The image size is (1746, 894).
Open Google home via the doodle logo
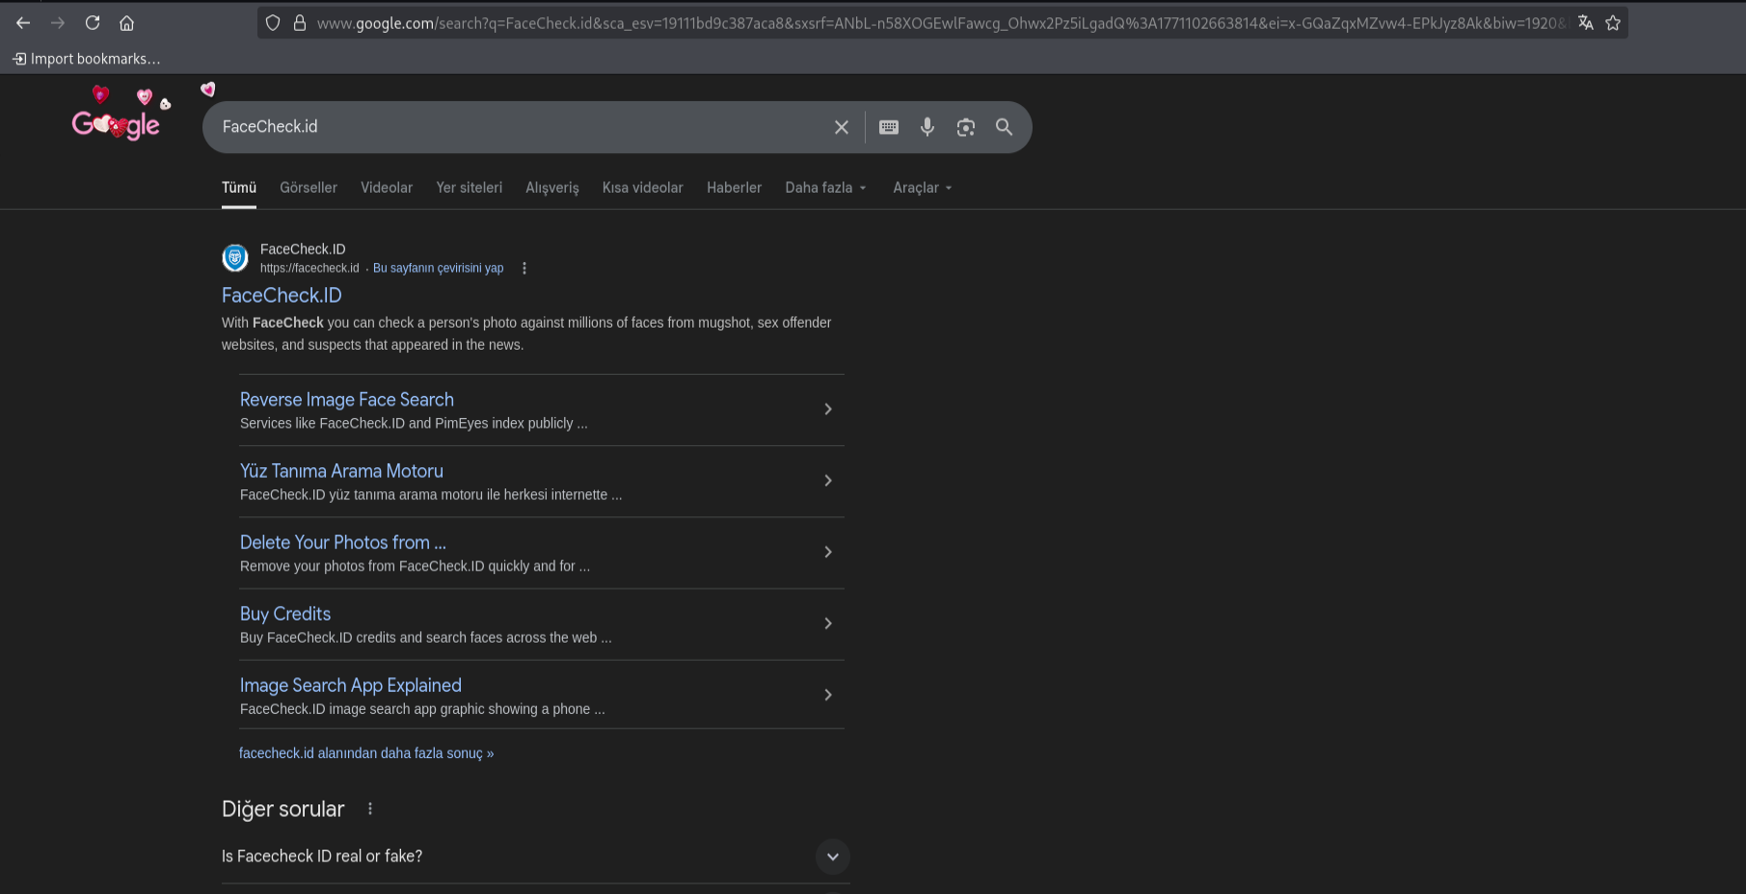117,123
